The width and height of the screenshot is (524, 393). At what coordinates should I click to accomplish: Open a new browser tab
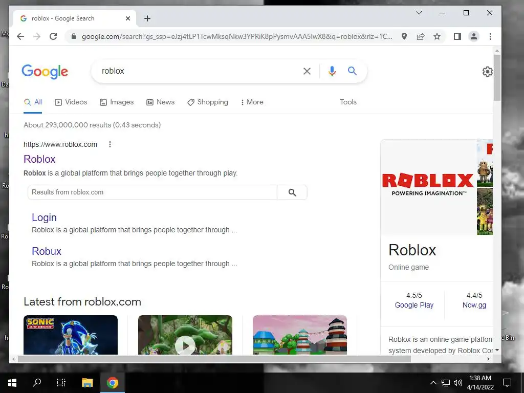[x=147, y=18]
